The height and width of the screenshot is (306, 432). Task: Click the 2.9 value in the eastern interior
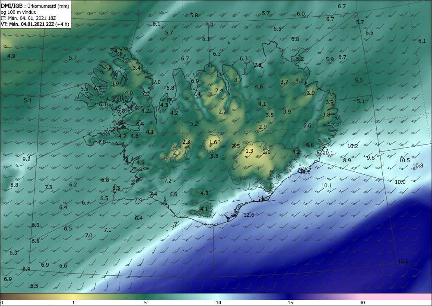coord(263,126)
